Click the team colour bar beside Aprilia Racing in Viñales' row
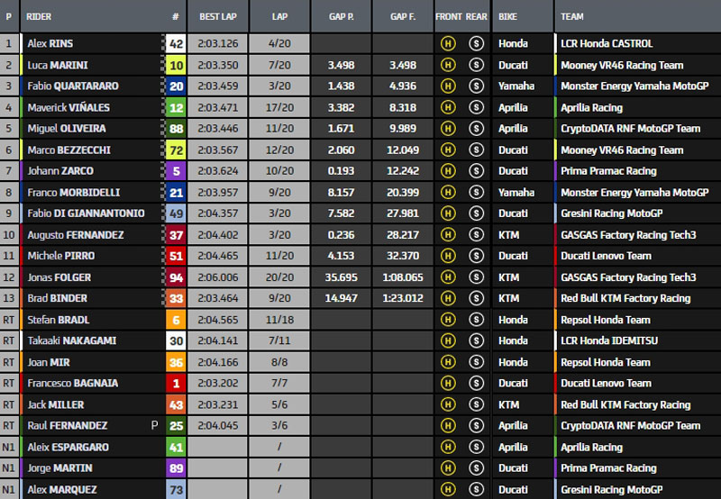The height and width of the screenshot is (499, 721). tap(556, 107)
